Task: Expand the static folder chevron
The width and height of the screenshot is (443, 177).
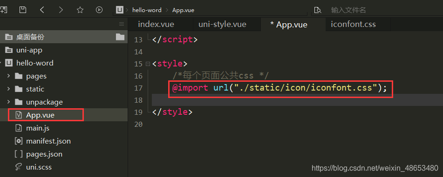Action: [x=8, y=89]
